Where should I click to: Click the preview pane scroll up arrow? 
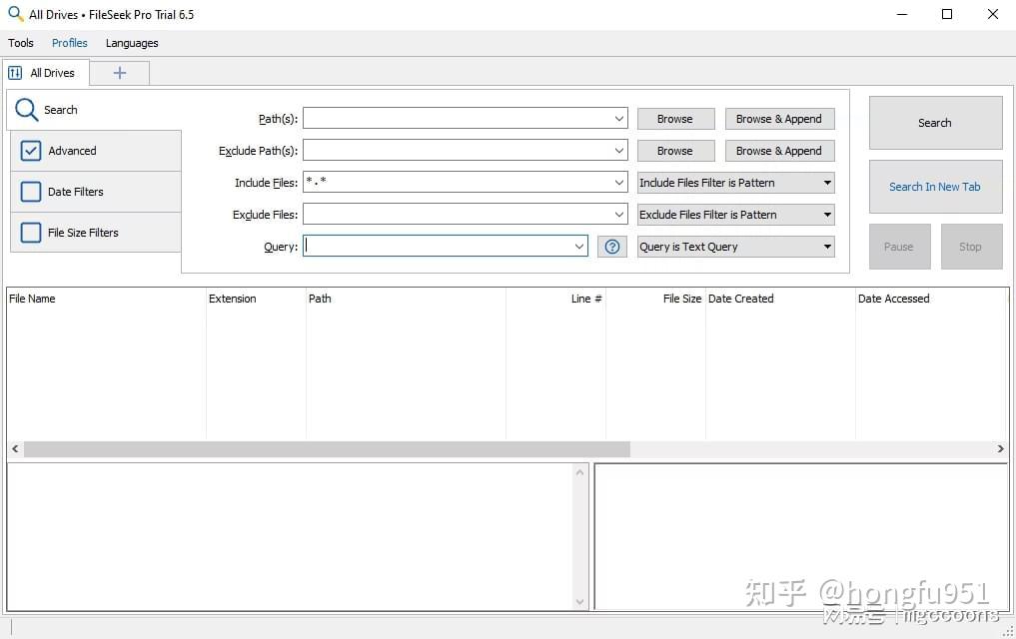579,472
